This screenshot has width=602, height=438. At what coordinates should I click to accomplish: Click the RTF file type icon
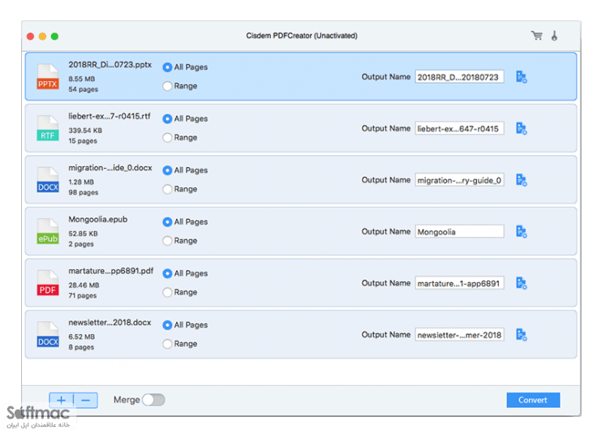[x=48, y=128]
